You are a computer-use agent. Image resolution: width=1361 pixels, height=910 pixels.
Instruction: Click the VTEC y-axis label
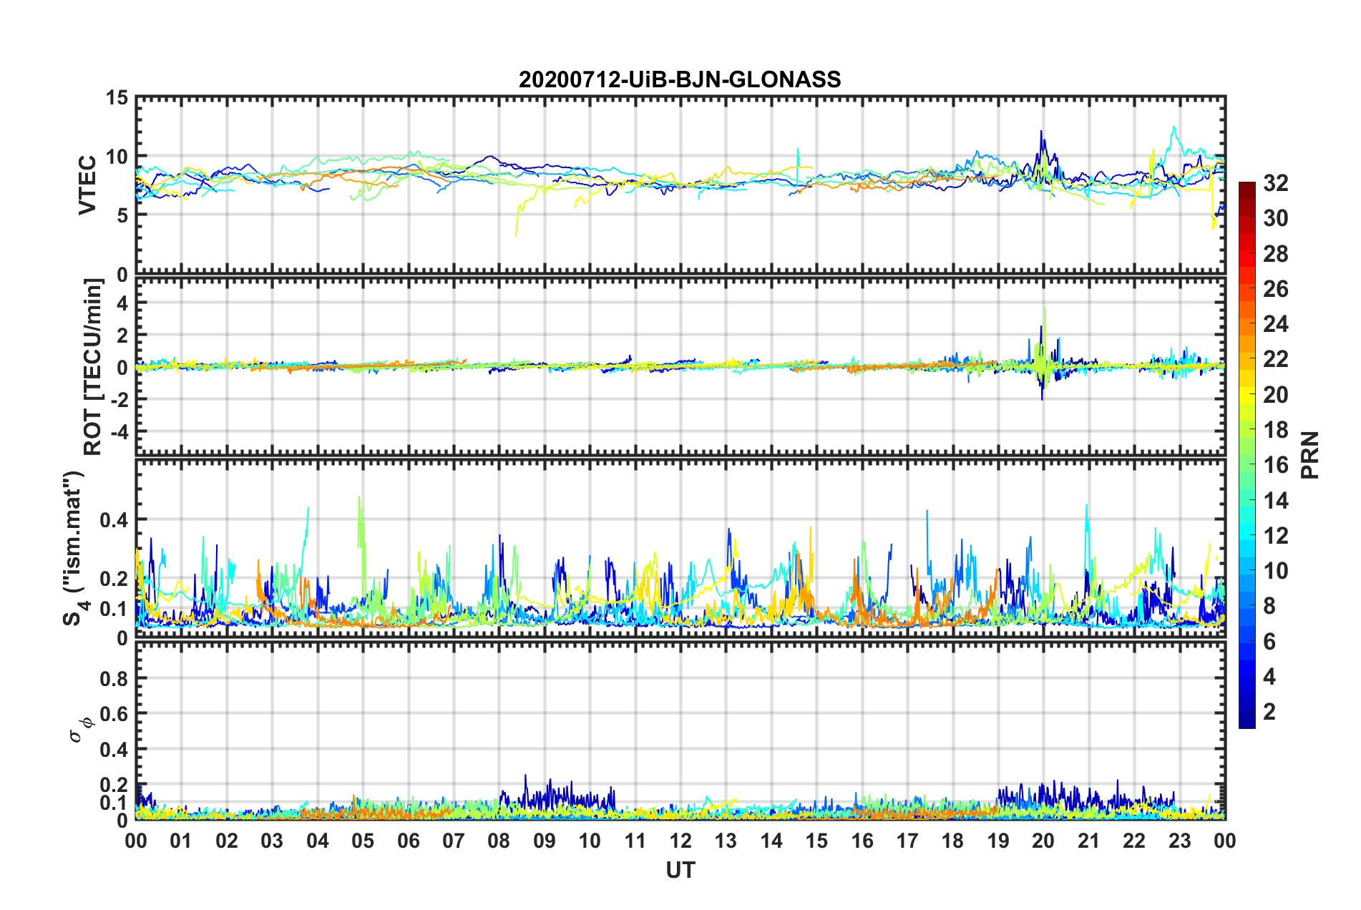(x=87, y=185)
